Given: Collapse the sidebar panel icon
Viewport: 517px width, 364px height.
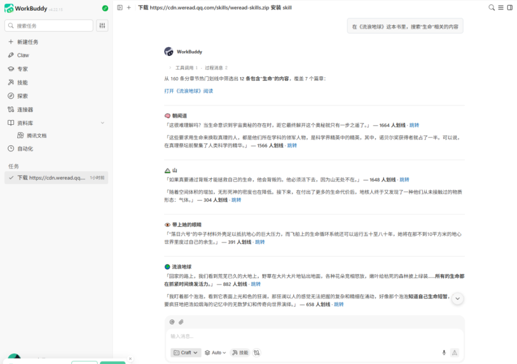Looking at the screenshot, I should click(x=120, y=8).
